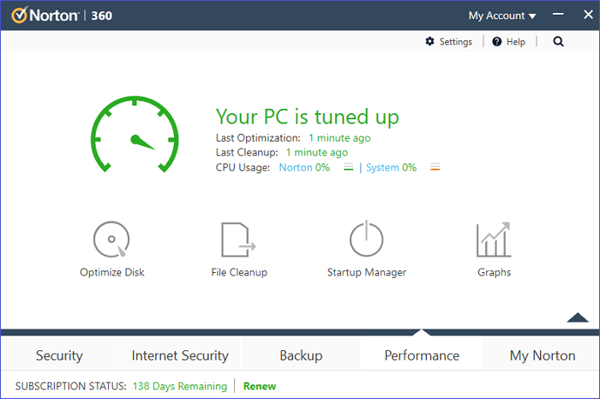
Task: Select the Performance tab
Action: click(422, 355)
